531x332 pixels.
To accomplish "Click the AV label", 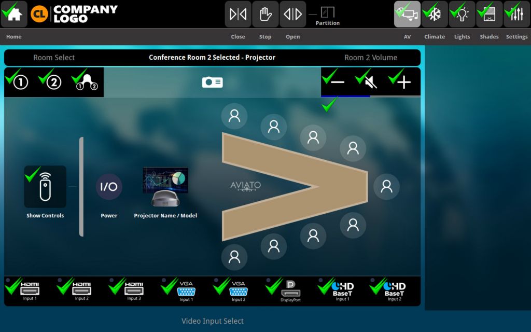I will click(x=408, y=37).
